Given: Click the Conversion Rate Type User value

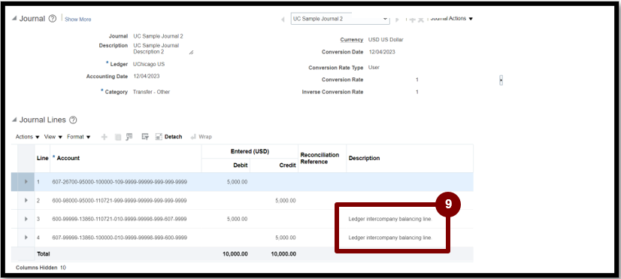Looking at the screenshot, I should [x=374, y=68].
